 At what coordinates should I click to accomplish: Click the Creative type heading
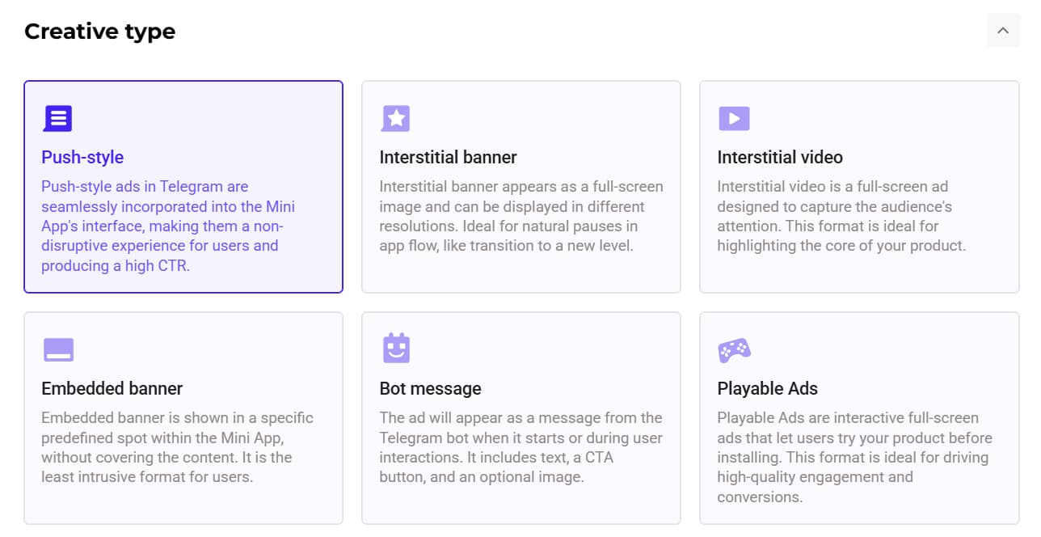pos(99,32)
